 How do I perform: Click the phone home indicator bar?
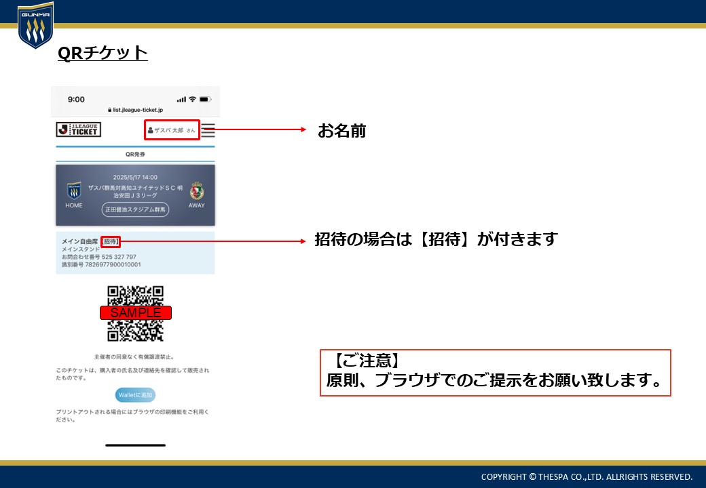(135, 445)
